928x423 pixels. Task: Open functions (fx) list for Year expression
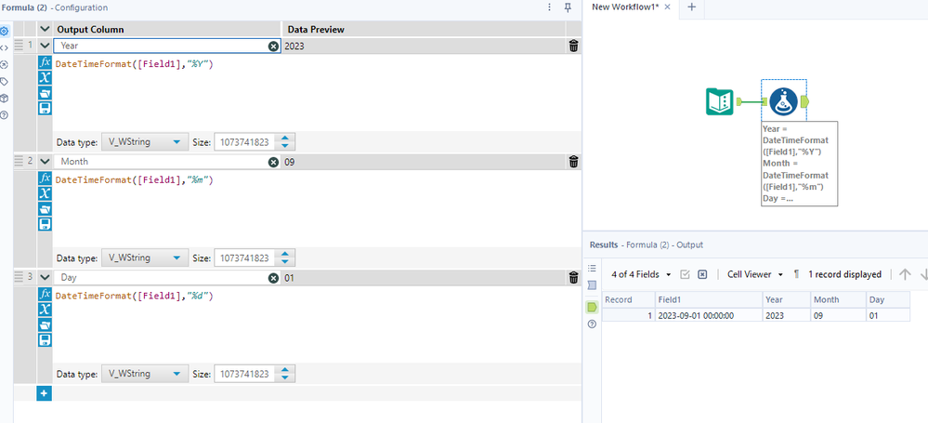point(45,62)
